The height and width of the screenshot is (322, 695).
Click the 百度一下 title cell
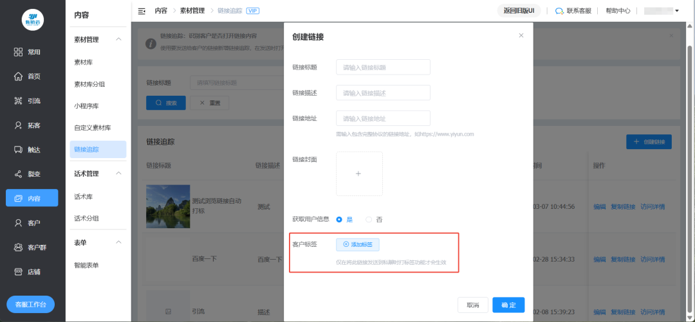205,259
